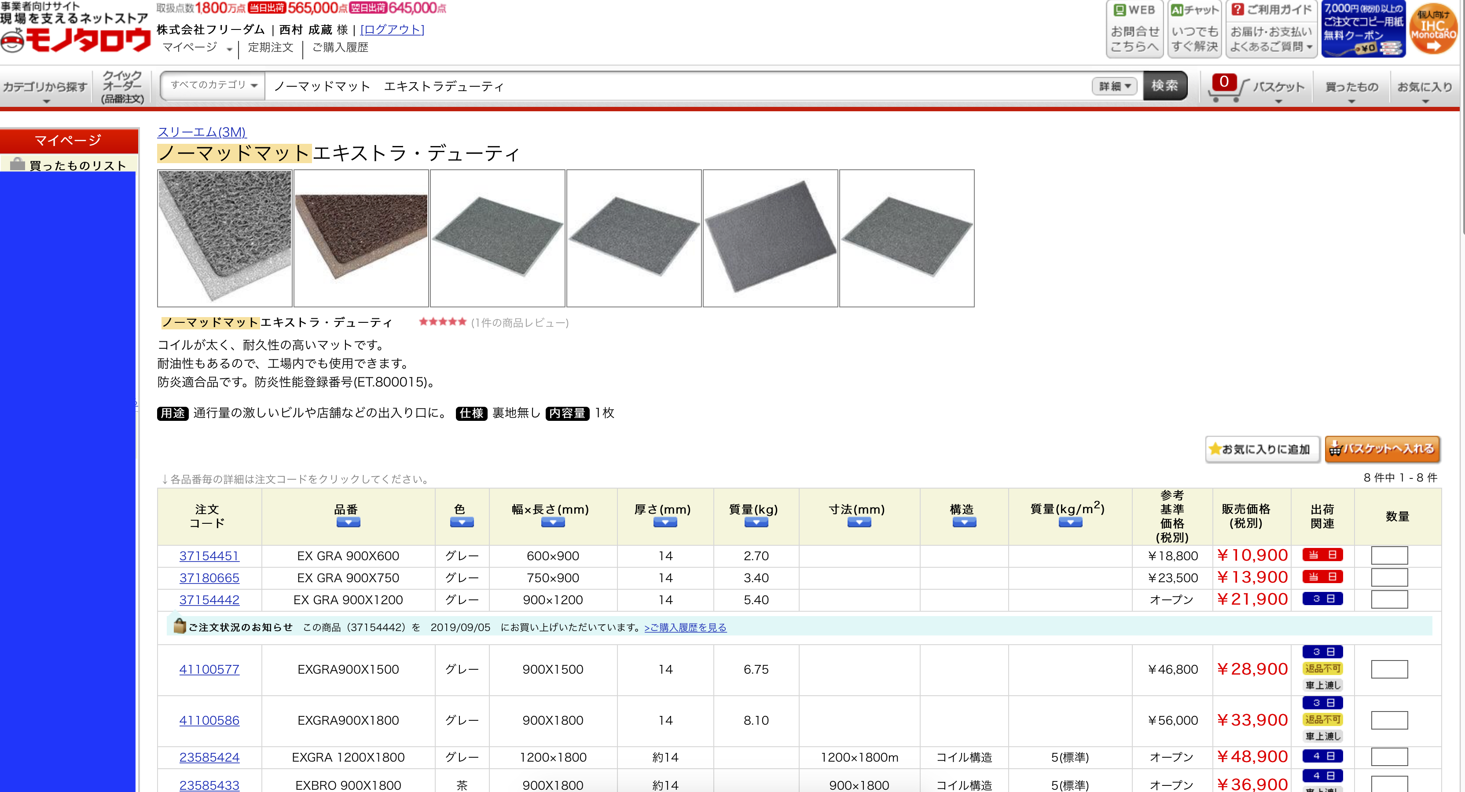1465x792 pixels.
Task: Open the 寸法 column filter arrow
Action: [859, 523]
